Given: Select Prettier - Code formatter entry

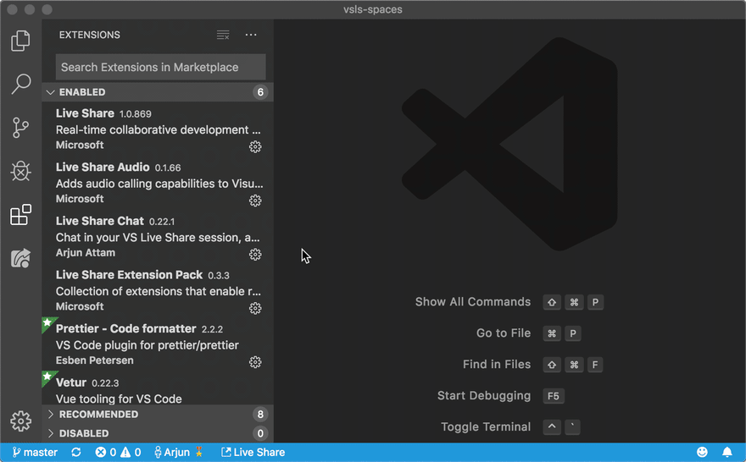Looking at the screenshot, I should (x=158, y=344).
